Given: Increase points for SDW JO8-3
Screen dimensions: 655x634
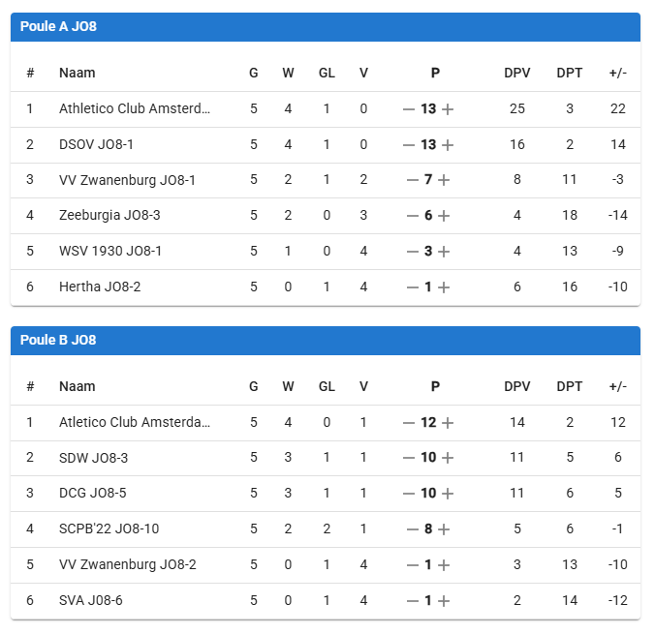Looking at the screenshot, I should (x=447, y=458).
